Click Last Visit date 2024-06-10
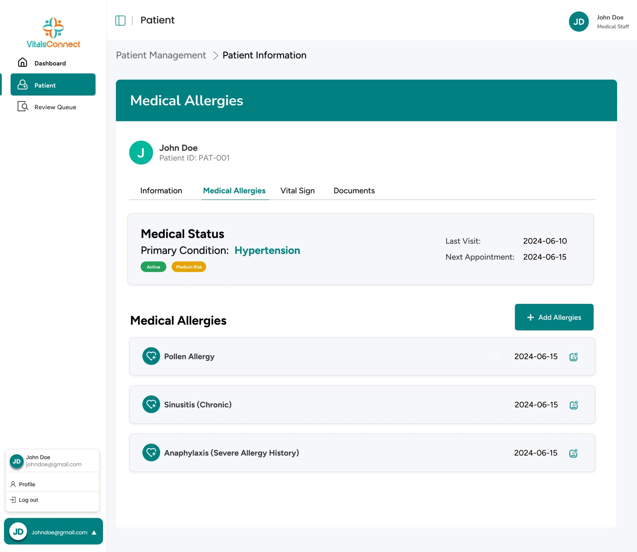Viewport: 637px width, 552px height. coord(545,241)
